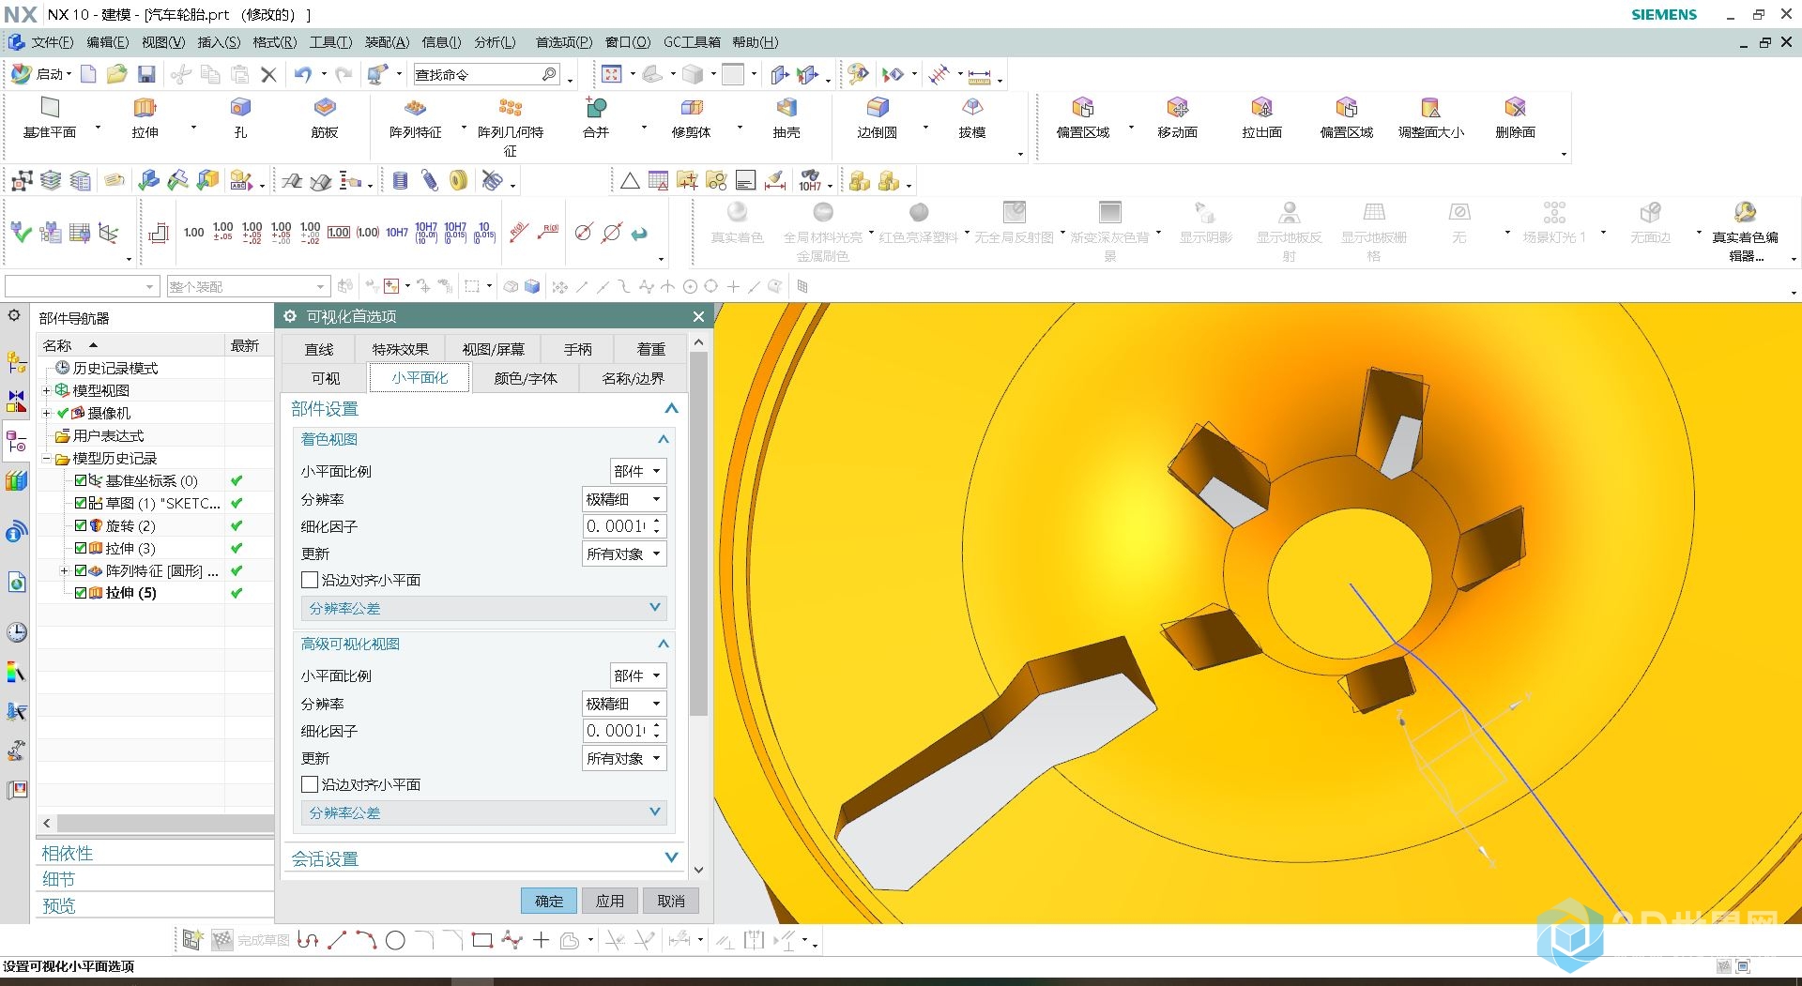Toggle checkbox for 基准坐标系 (0)
The width and height of the screenshot is (1802, 986).
81,480
